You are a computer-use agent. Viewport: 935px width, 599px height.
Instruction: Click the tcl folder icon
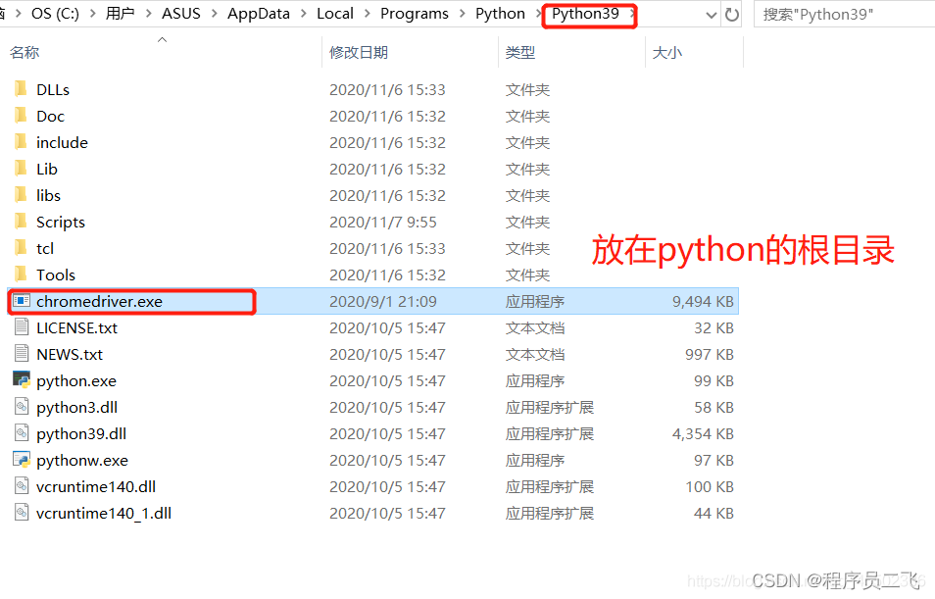click(x=21, y=248)
